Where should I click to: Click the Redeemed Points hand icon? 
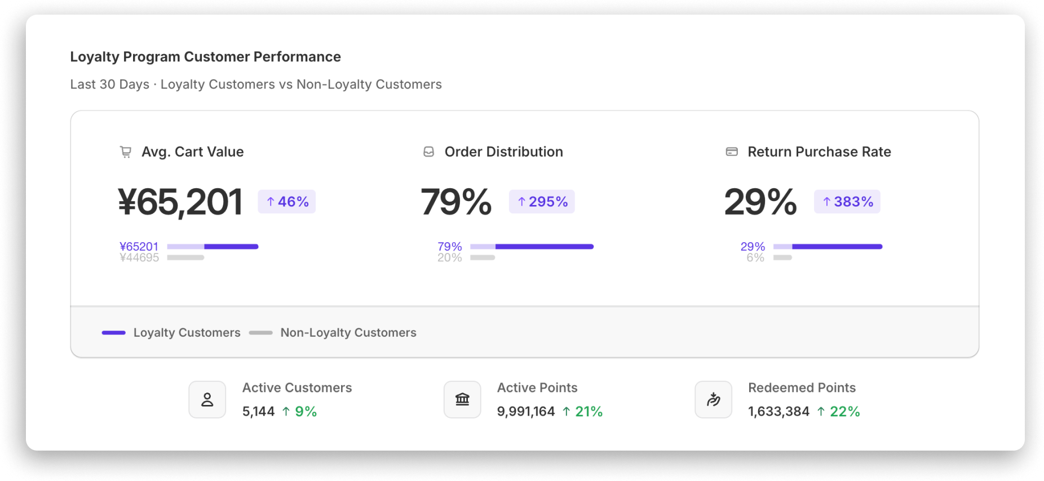tap(713, 400)
